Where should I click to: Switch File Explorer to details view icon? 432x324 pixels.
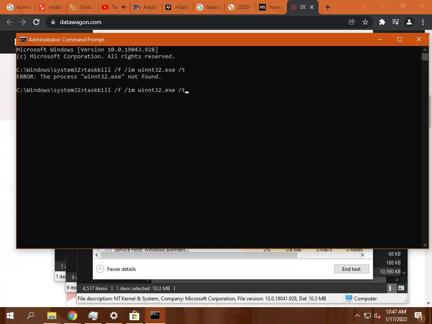[390, 288]
